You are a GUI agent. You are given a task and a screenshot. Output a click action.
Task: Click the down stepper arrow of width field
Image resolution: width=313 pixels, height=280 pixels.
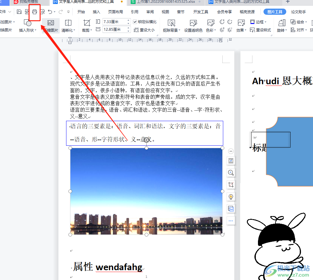pos(128,31)
